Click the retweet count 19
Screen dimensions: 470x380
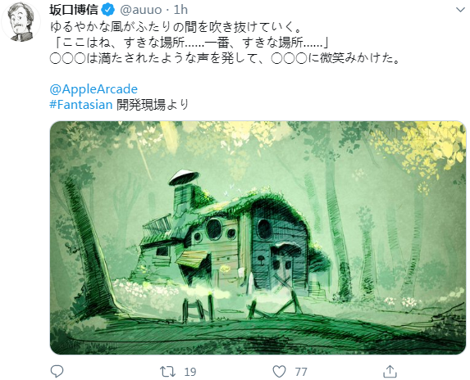point(190,372)
